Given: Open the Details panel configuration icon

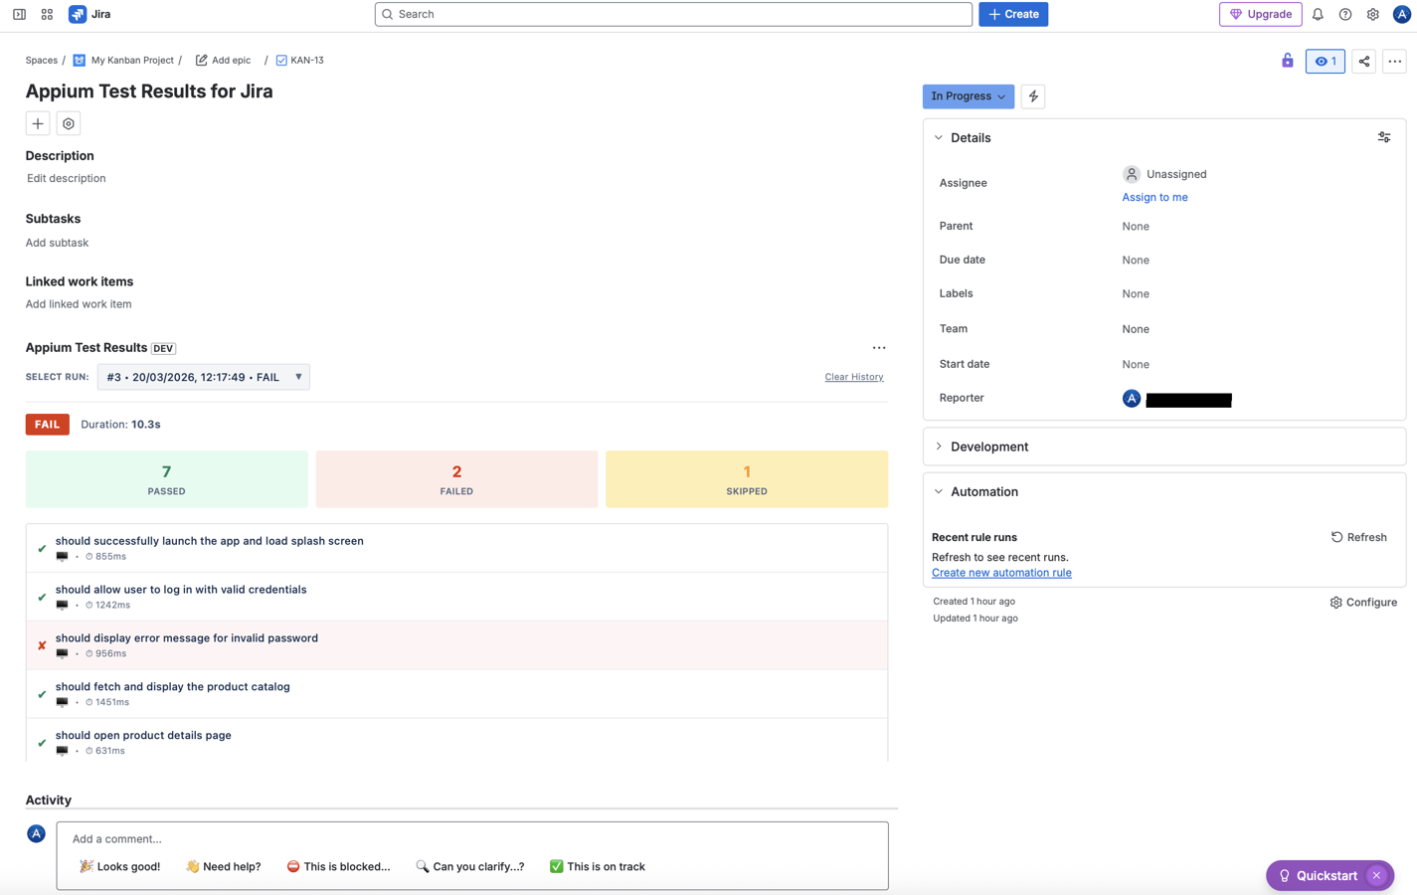Looking at the screenshot, I should [x=1384, y=137].
